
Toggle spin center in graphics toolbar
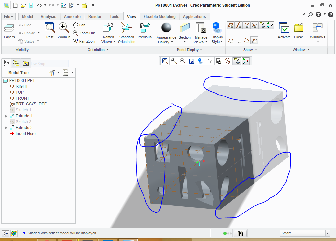[246, 61]
